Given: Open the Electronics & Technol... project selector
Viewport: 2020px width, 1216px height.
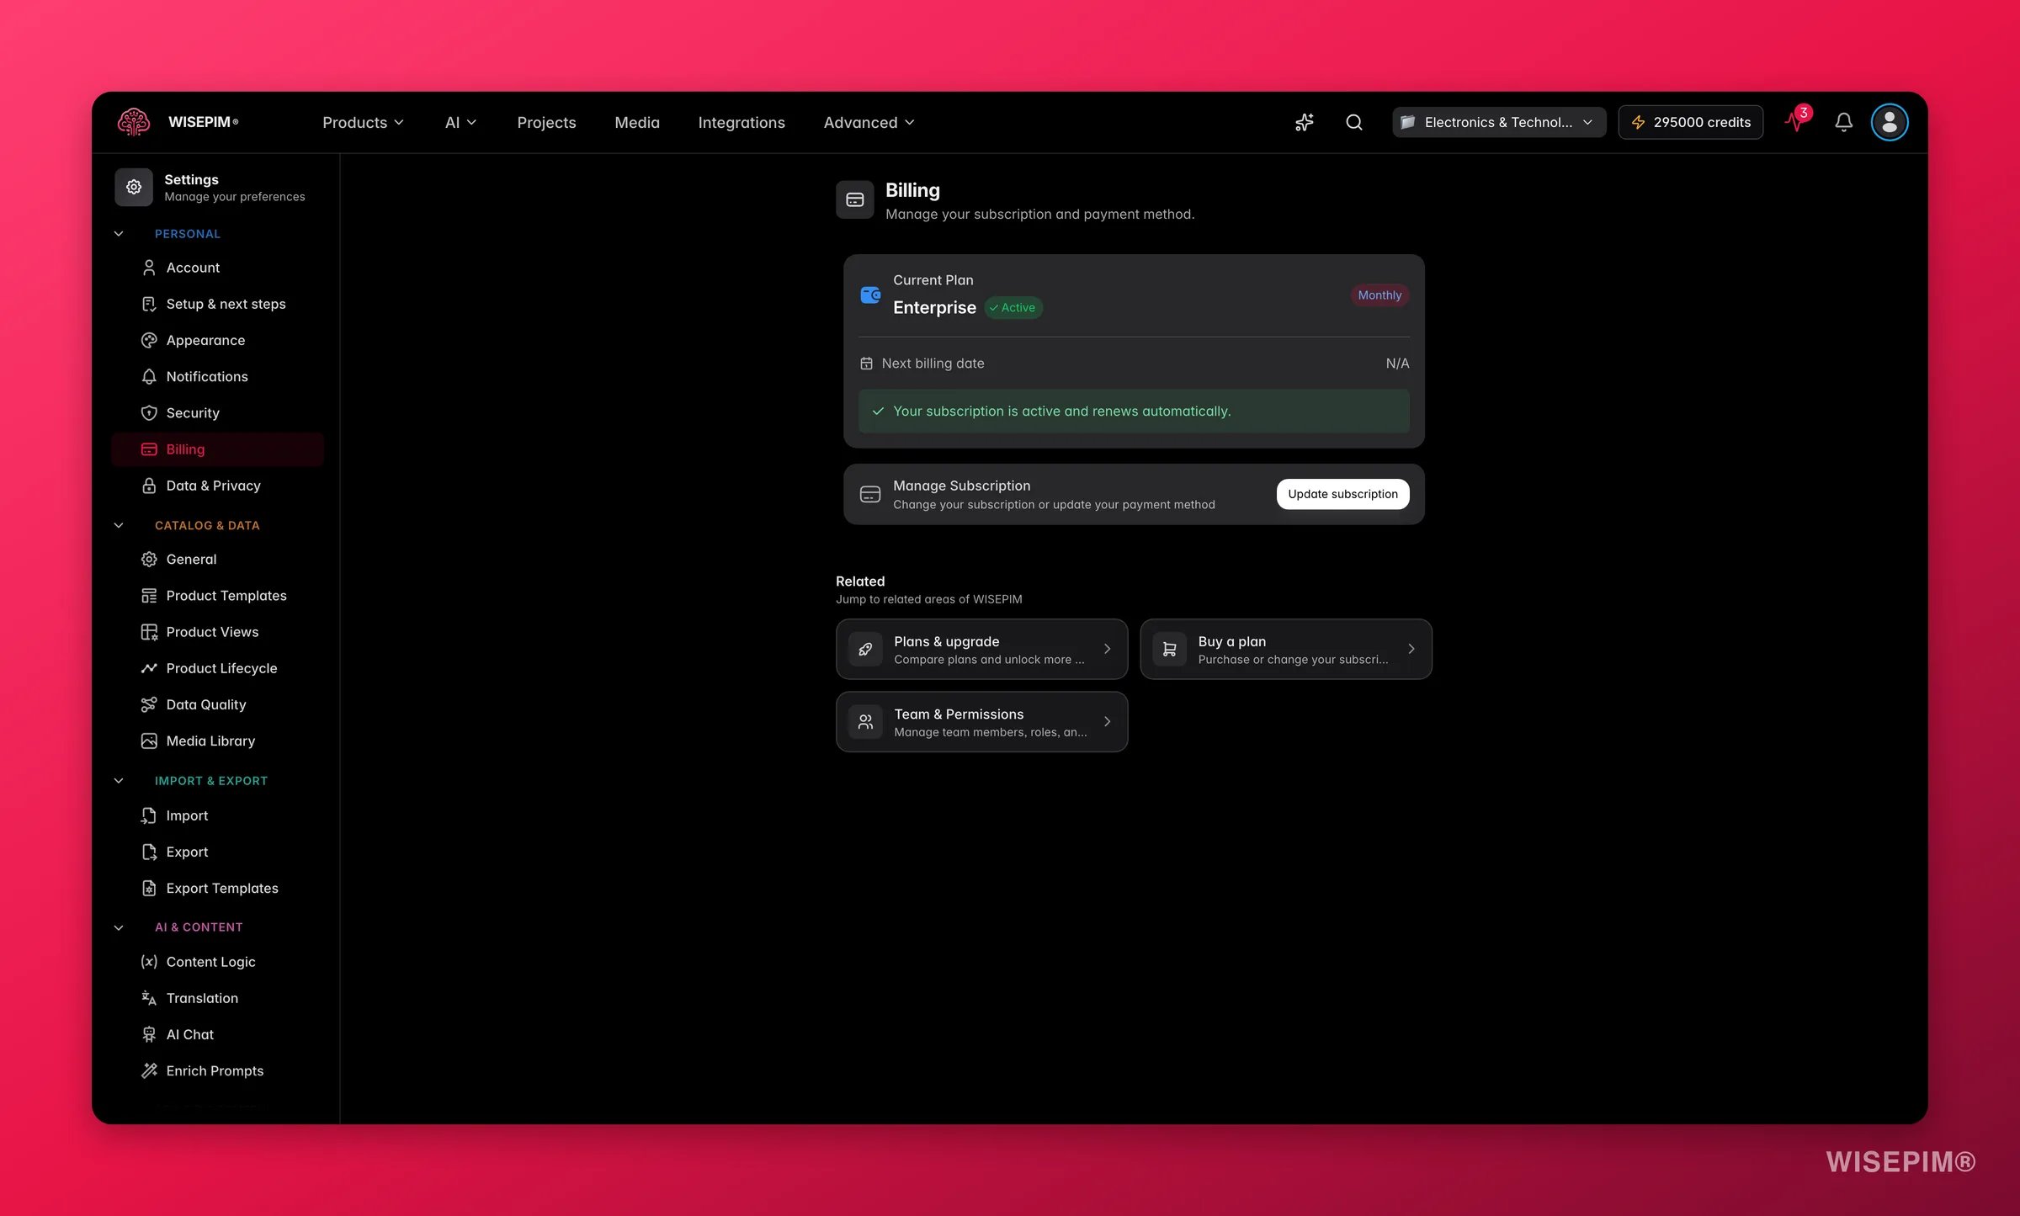Looking at the screenshot, I should (x=1498, y=122).
